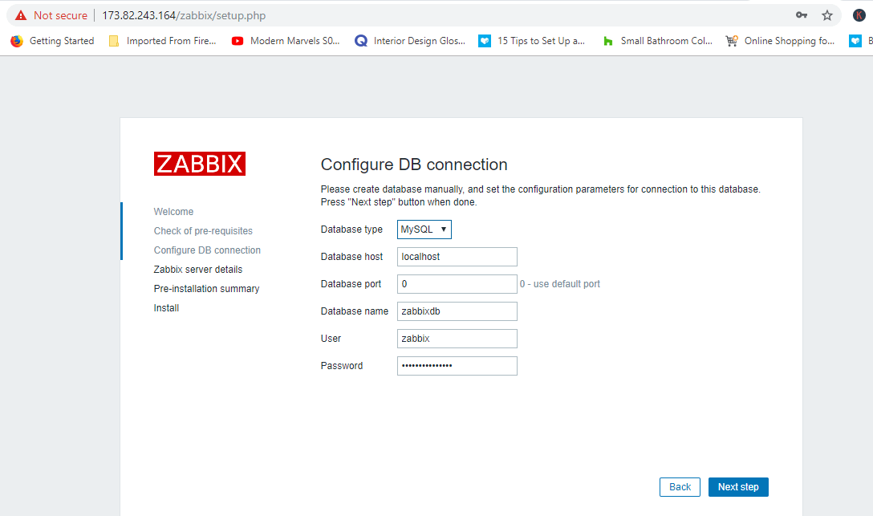The width and height of the screenshot is (873, 516).
Task: Select the Pre-installation summary step
Action: click(206, 289)
